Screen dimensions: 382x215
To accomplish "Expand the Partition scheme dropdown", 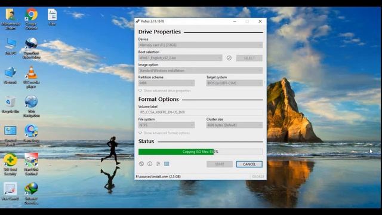I will [167, 83].
